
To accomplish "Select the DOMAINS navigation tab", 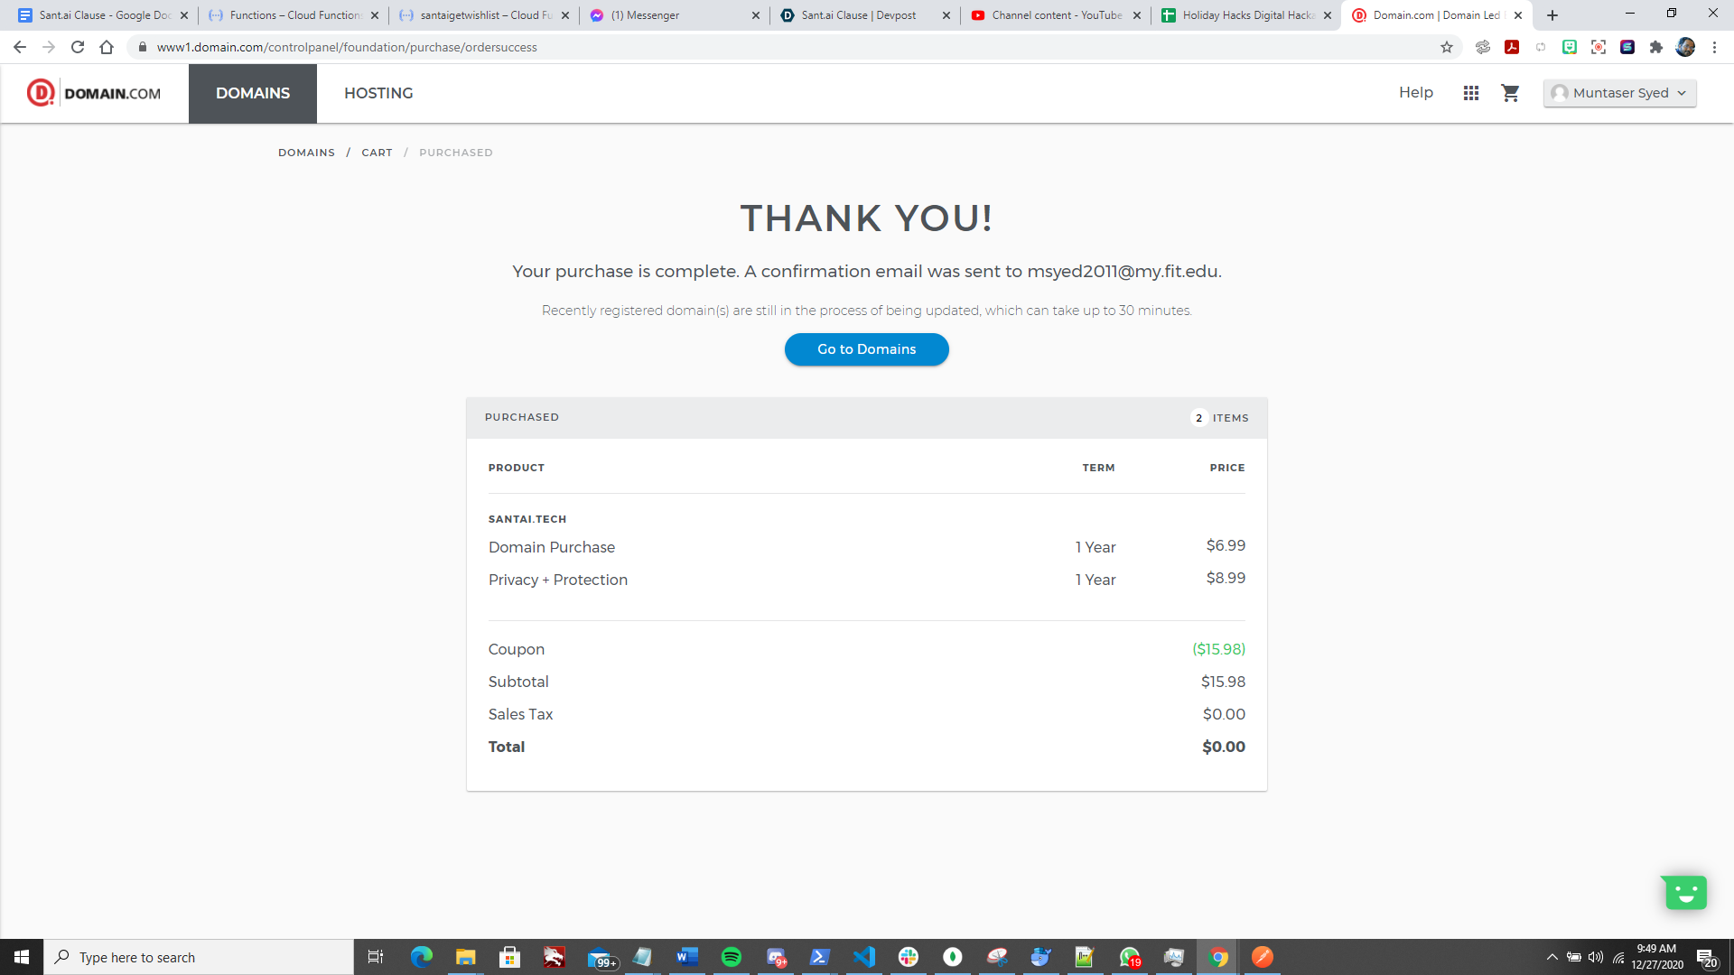I will click(x=253, y=93).
